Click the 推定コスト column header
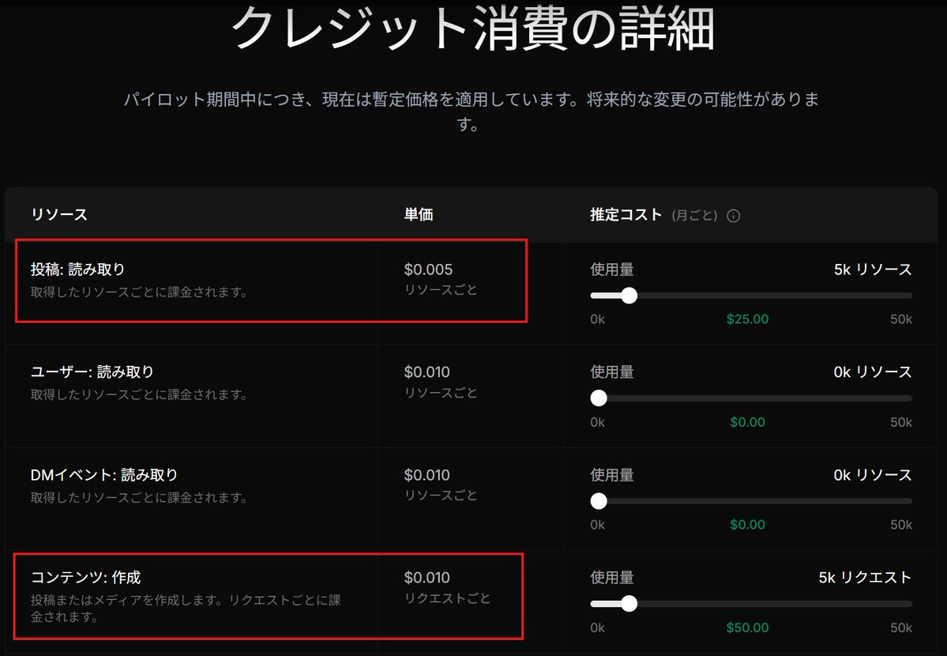This screenshot has height=656, width=947. [x=626, y=215]
